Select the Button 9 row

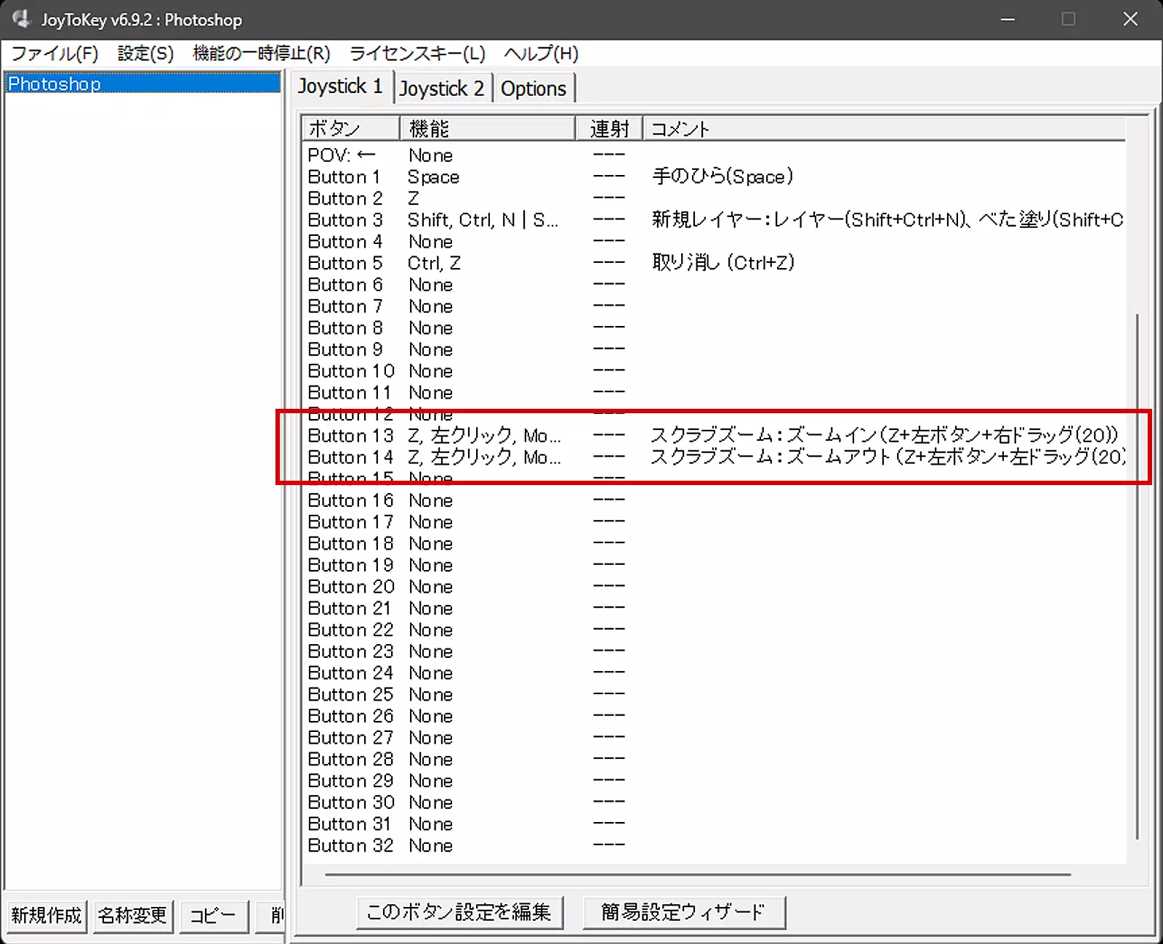(x=714, y=349)
